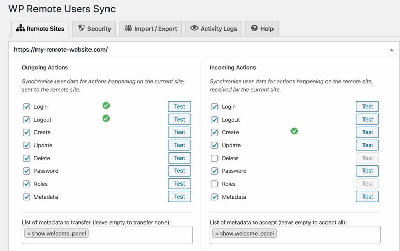Test the outgoing Create action
This screenshot has width=400, height=251.
pos(179,132)
